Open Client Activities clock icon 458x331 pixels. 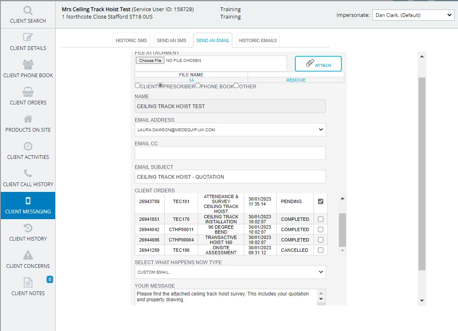click(x=28, y=146)
